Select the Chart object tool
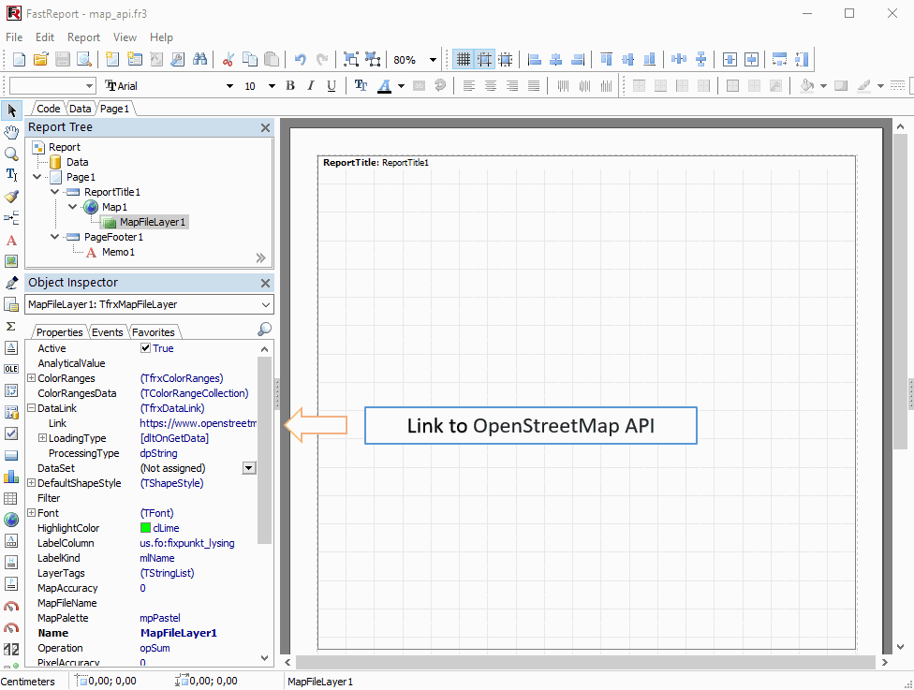The height and width of the screenshot is (690, 914). coord(11,477)
